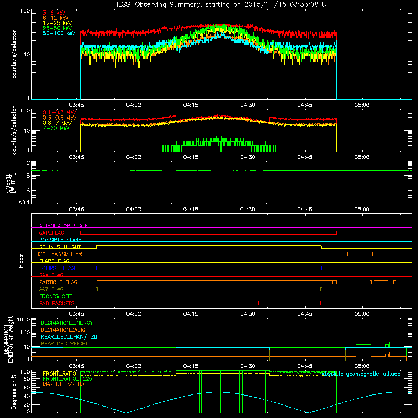Select the AAZ_FLAG label
This screenshot has width=418, height=418.
(51, 289)
